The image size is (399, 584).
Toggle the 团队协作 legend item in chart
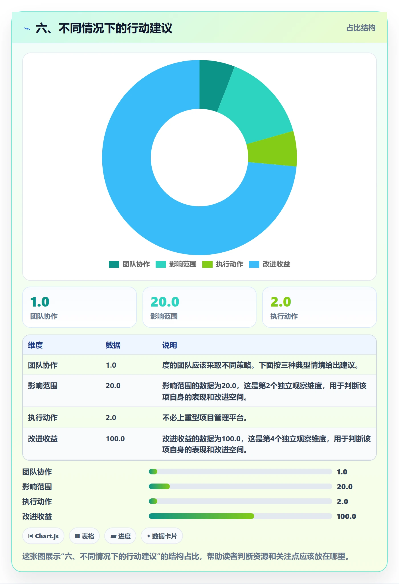click(x=129, y=264)
